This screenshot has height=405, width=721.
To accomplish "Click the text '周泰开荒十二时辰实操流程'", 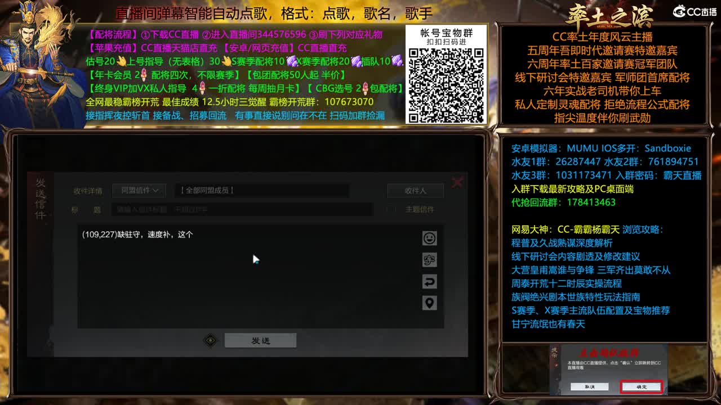I will (x=566, y=283).
